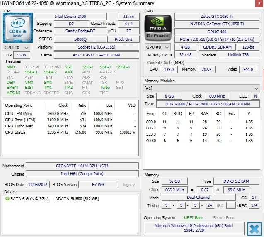Click the Intel H61 (Cougar Point) chipset field
The height and width of the screenshot is (237, 264).
82,174
